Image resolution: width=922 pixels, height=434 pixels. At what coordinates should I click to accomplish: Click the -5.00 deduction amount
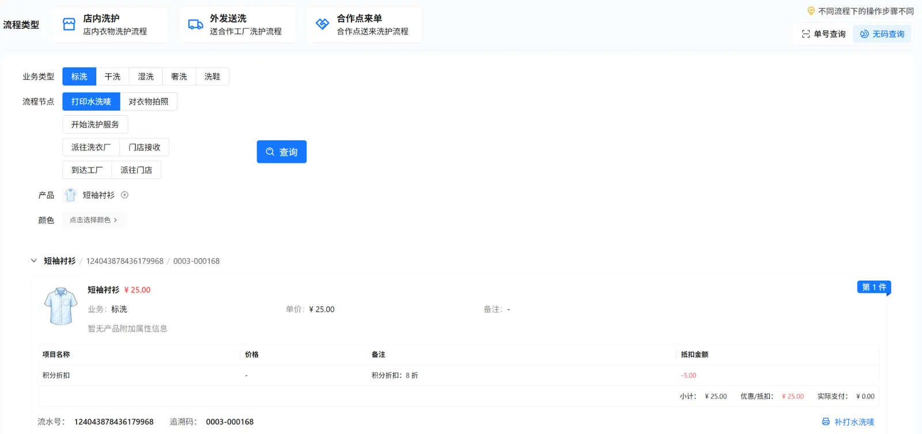pyautogui.click(x=689, y=375)
